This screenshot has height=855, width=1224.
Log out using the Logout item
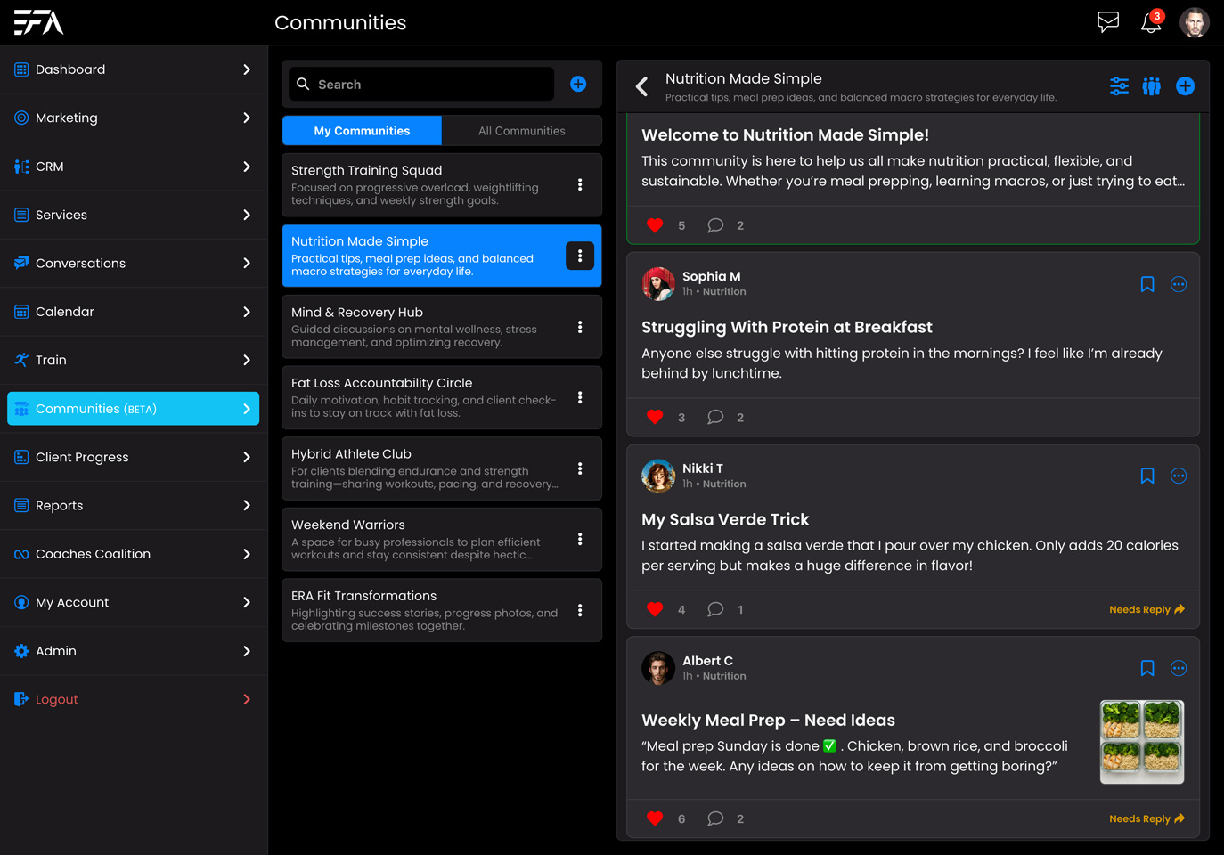click(57, 699)
